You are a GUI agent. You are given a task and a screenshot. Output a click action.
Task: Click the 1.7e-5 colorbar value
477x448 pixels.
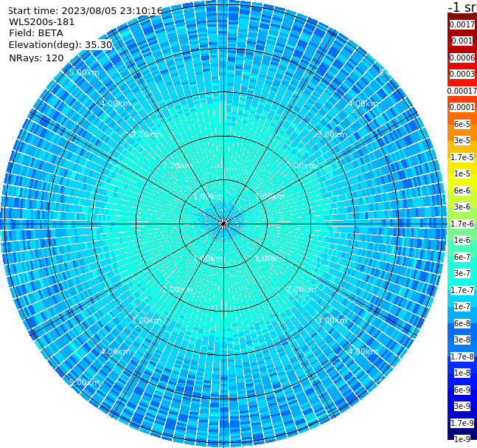pos(462,157)
